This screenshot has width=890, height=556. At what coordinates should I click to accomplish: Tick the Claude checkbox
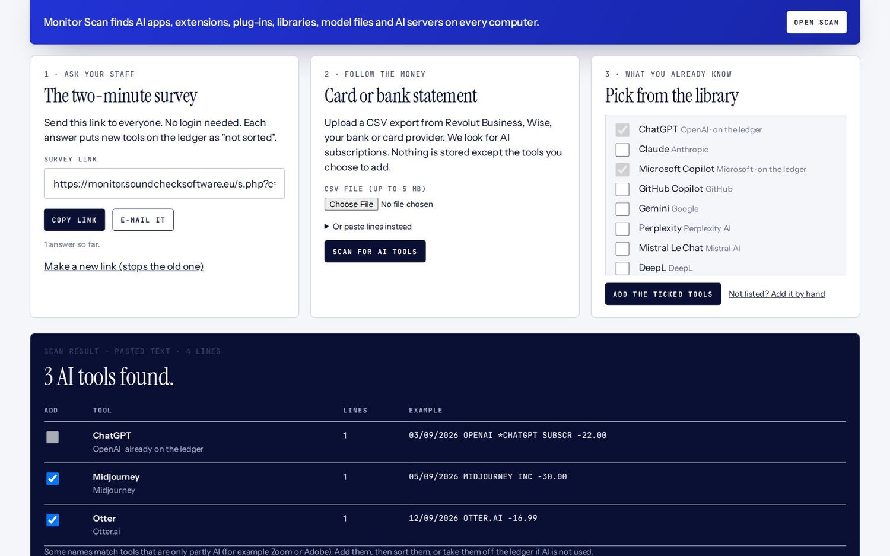point(622,150)
